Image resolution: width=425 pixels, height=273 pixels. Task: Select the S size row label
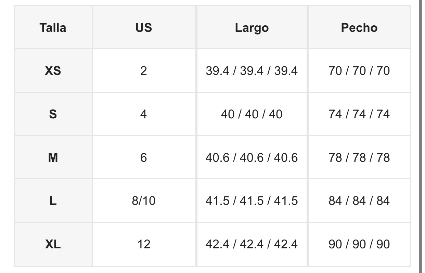pyautogui.click(x=53, y=114)
